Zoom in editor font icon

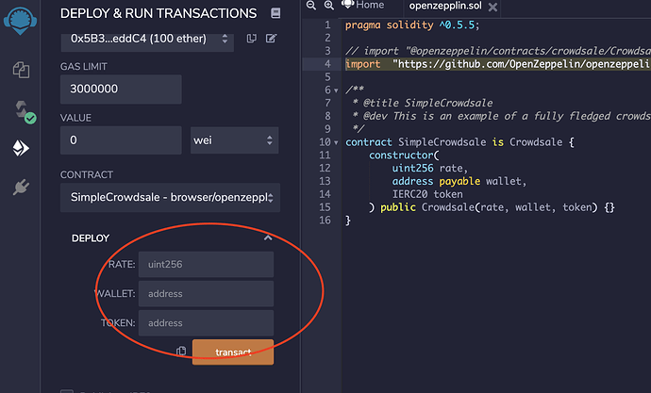click(329, 5)
